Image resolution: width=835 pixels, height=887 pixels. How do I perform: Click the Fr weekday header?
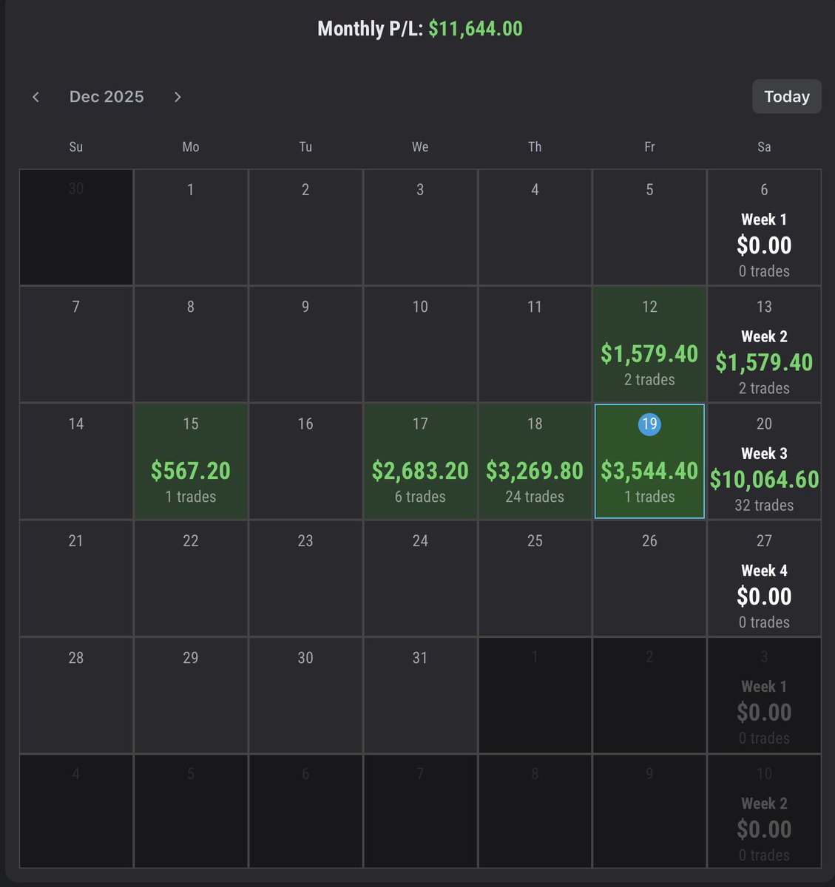coord(649,147)
